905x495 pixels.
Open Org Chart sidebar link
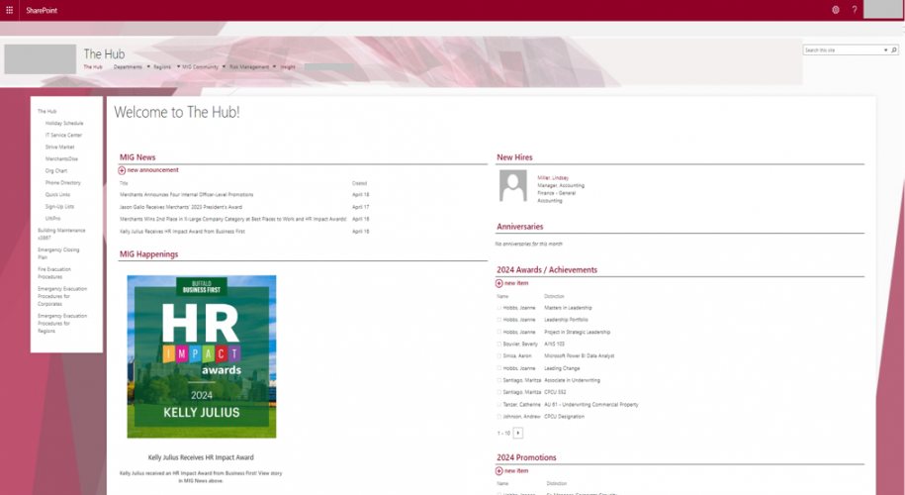click(56, 171)
